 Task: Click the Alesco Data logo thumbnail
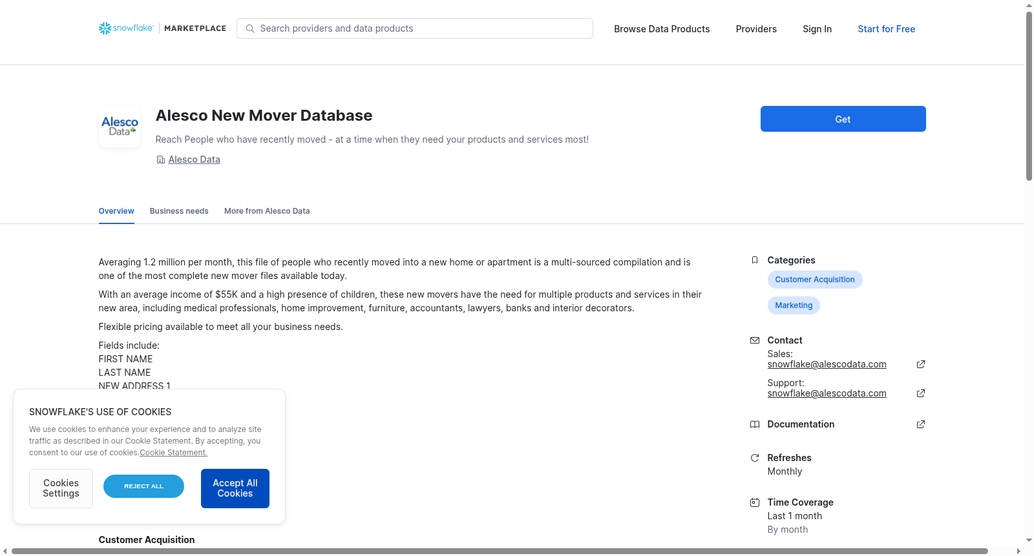[x=120, y=127]
